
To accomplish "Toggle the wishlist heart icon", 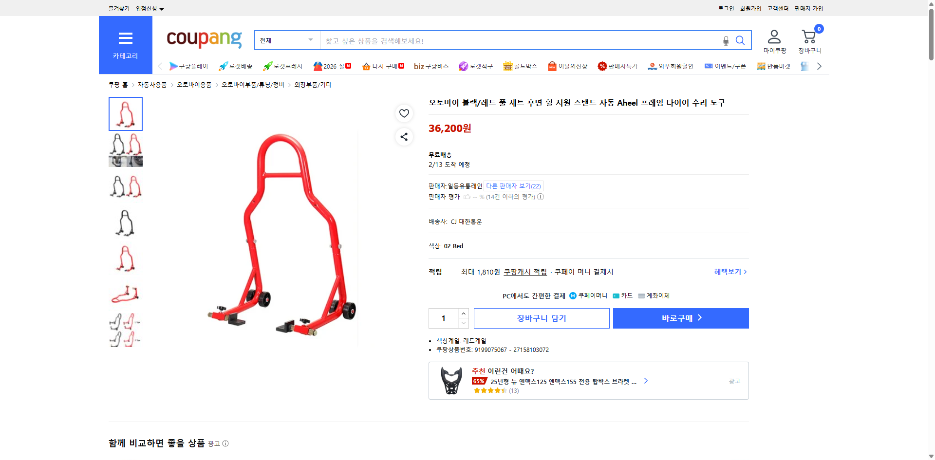I will [404, 113].
